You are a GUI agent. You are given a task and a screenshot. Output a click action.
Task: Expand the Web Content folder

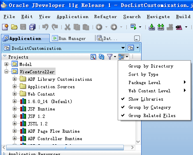tap(14, 94)
